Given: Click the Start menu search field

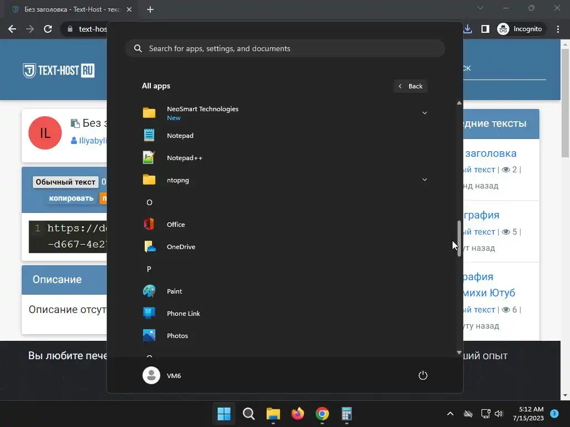Looking at the screenshot, I should 285,49.
